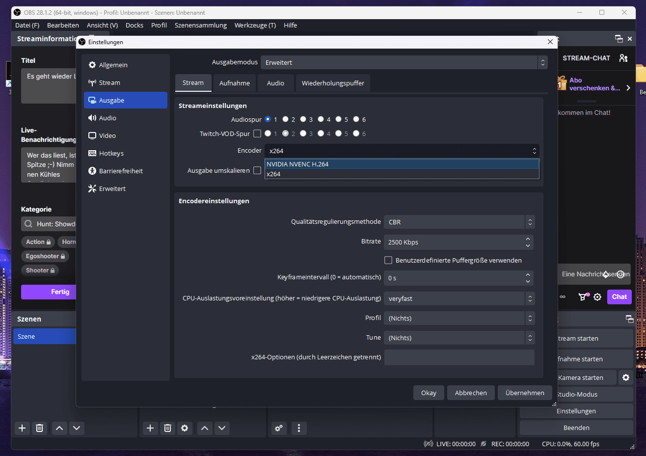Pop out the Stream-Chat dock
The width and height of the screenshot is (646, 456).
point(619,38)
